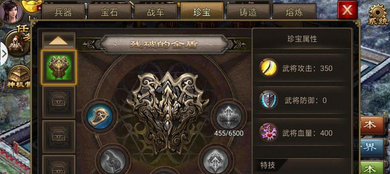Go to the 铸造 tab

(x=248, y=12)
